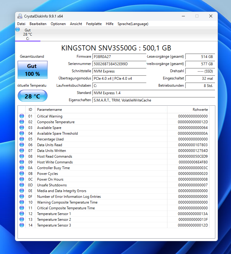Click raw value 000000000013F
231x254 pixels.
coord(193,220)
